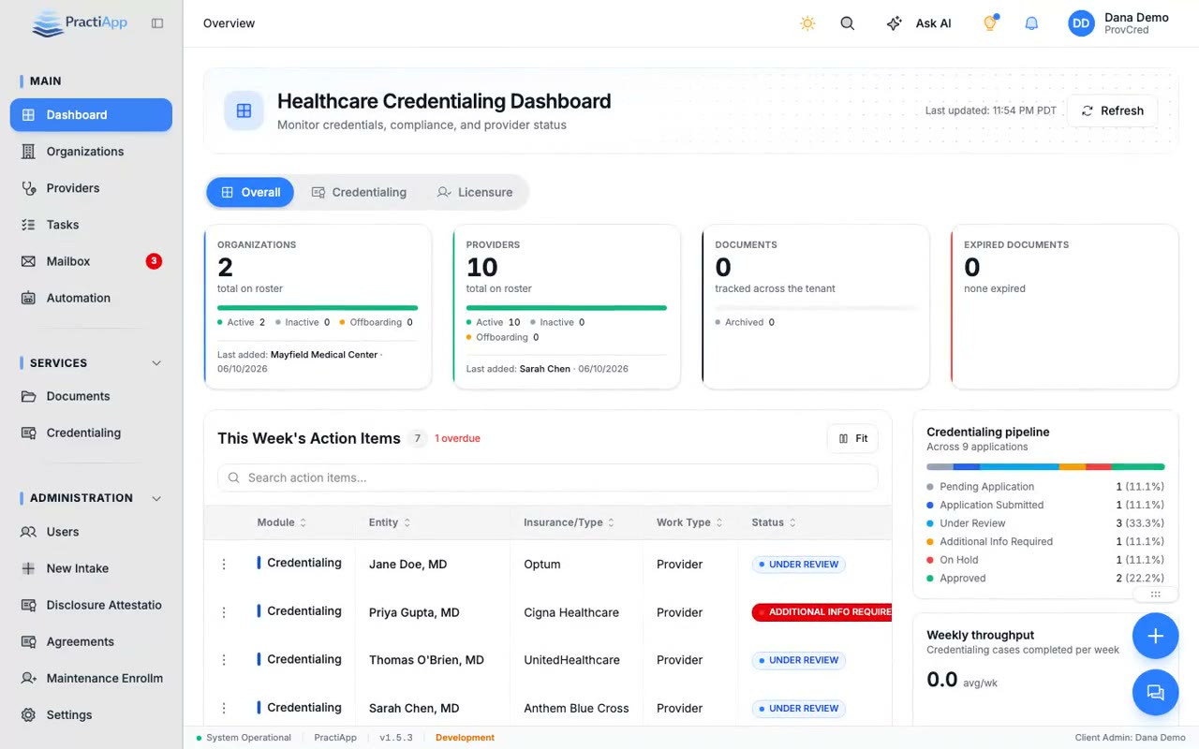
Task: Collapse the ADMINISTRATION section
Action: (x=156, y=498)
